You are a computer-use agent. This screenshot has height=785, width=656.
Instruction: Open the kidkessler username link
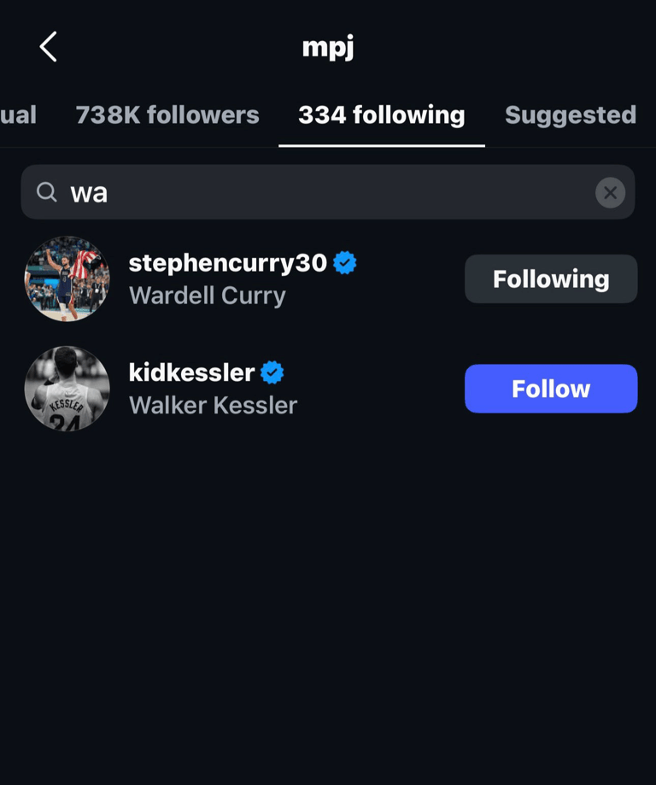coord(191,372)
